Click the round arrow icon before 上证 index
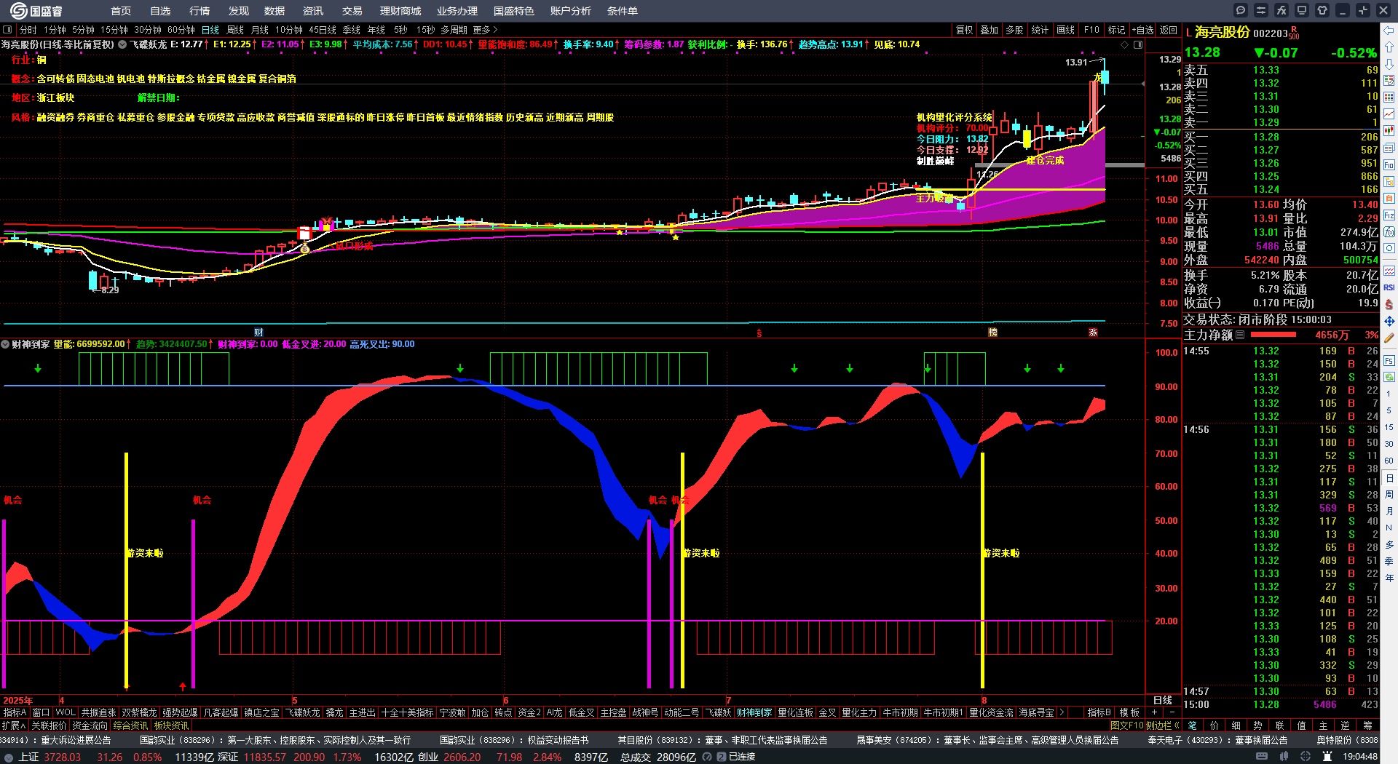Screen dimensions: 1398x764 (x=9, y=757)
